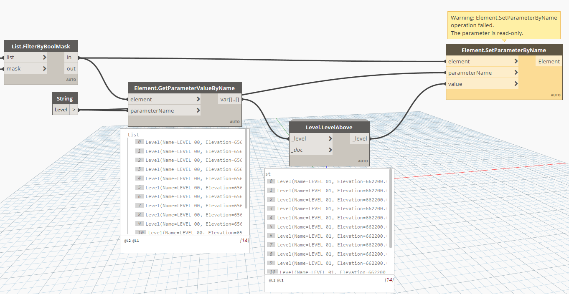Click the _level output port on Level.LevelAbove
This screenshot has height=294, width=569.
(x=360, y=138)
